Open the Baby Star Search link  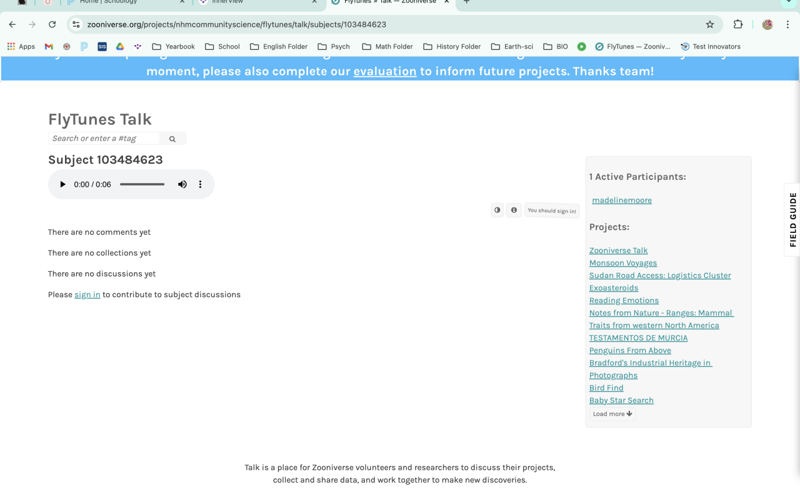[x=621, y=400]
